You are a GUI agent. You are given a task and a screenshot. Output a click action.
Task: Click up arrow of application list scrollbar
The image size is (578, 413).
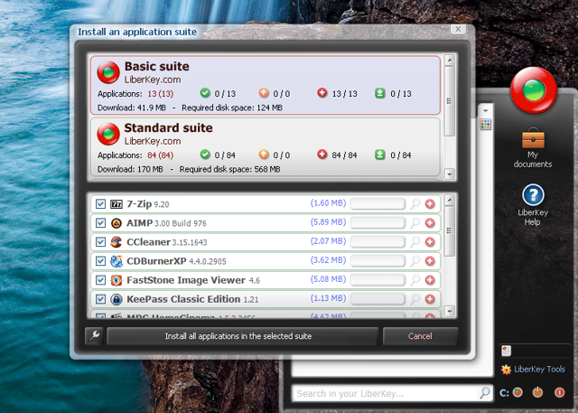pos(450,201)
